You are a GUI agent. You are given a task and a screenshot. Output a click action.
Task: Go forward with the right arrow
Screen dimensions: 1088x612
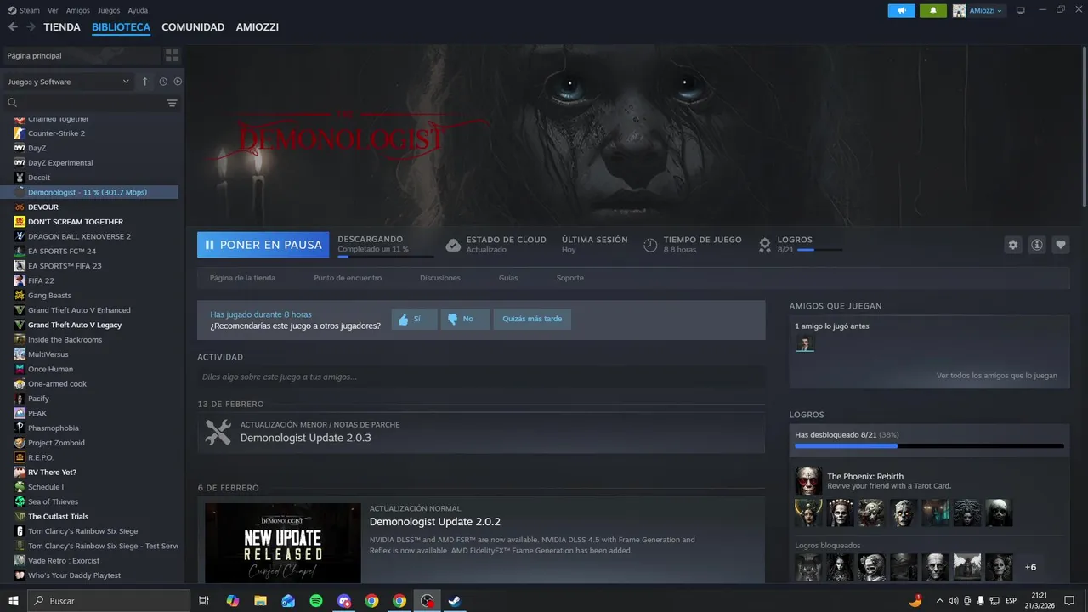pyautogui.click(x=31, y=27)
